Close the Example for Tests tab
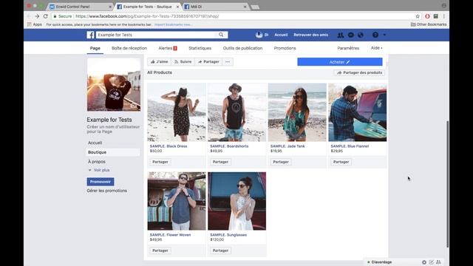Image resolution: width=473 pixels, height=266 pixels. pyautogui.click(x=177, y=7)
